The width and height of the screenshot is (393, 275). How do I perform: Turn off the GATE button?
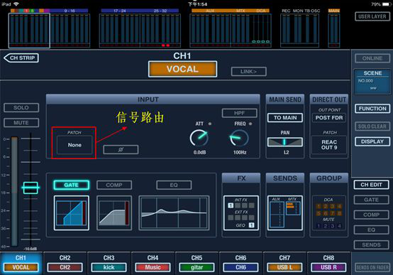point(72,185)
